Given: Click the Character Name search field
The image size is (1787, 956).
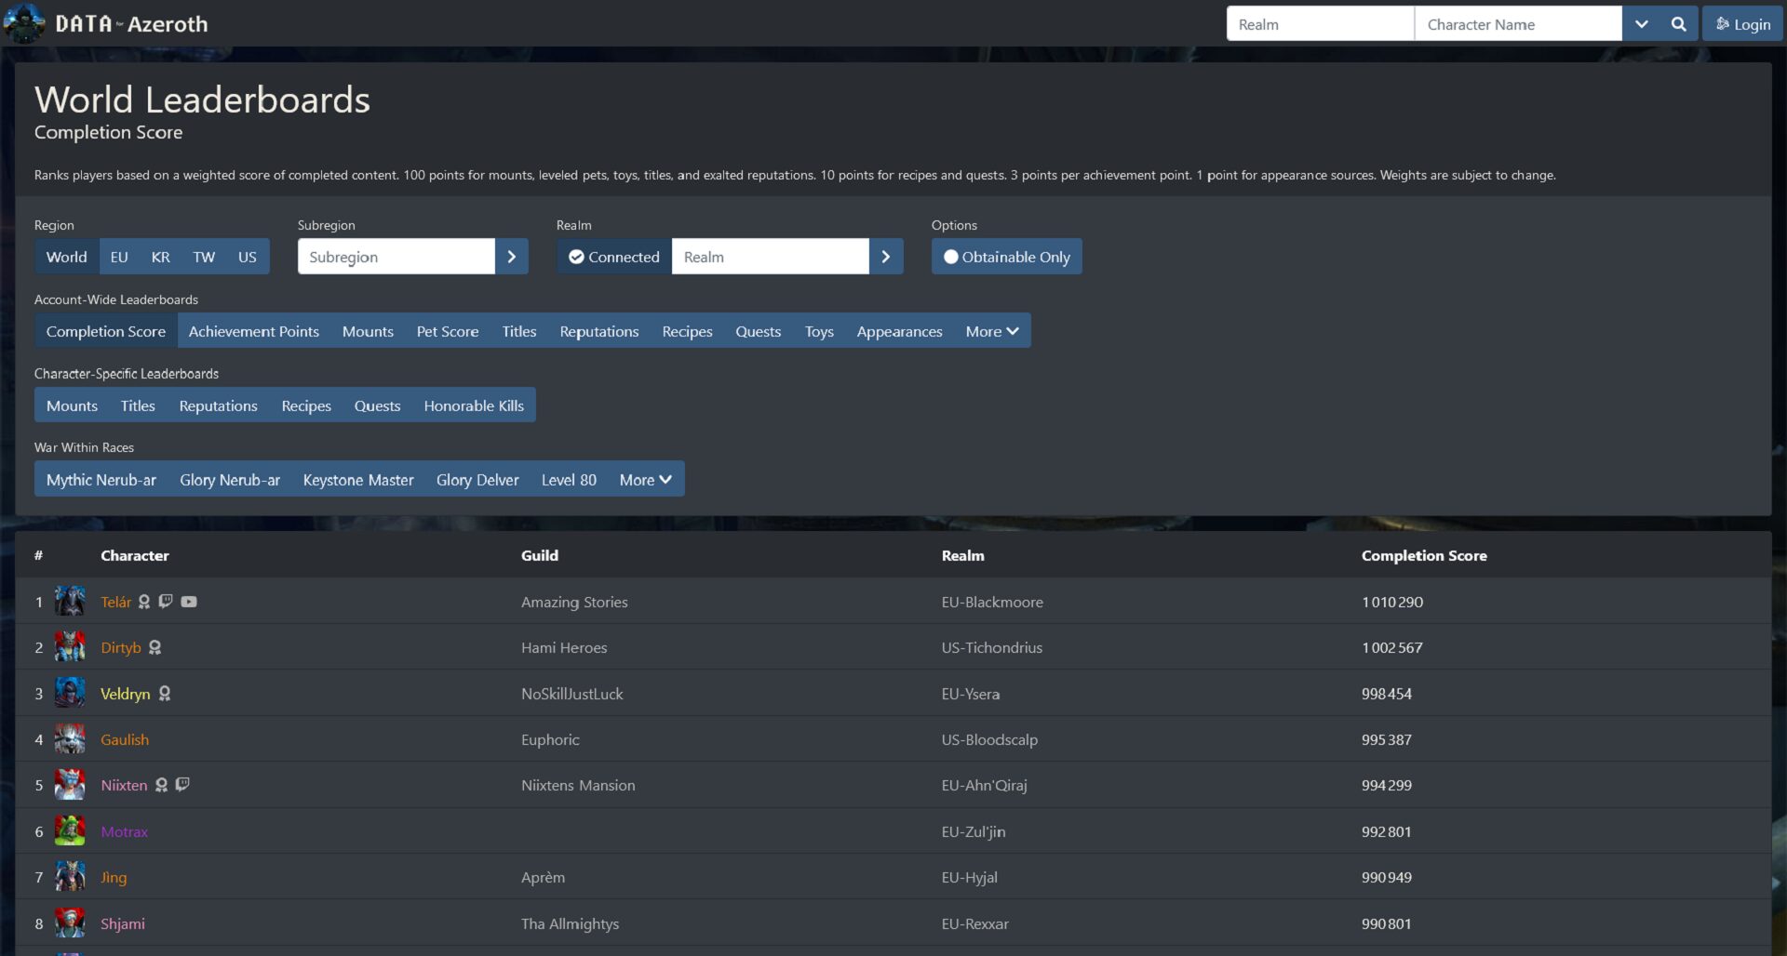Looking at the screenshot, I should [1518, 24].
